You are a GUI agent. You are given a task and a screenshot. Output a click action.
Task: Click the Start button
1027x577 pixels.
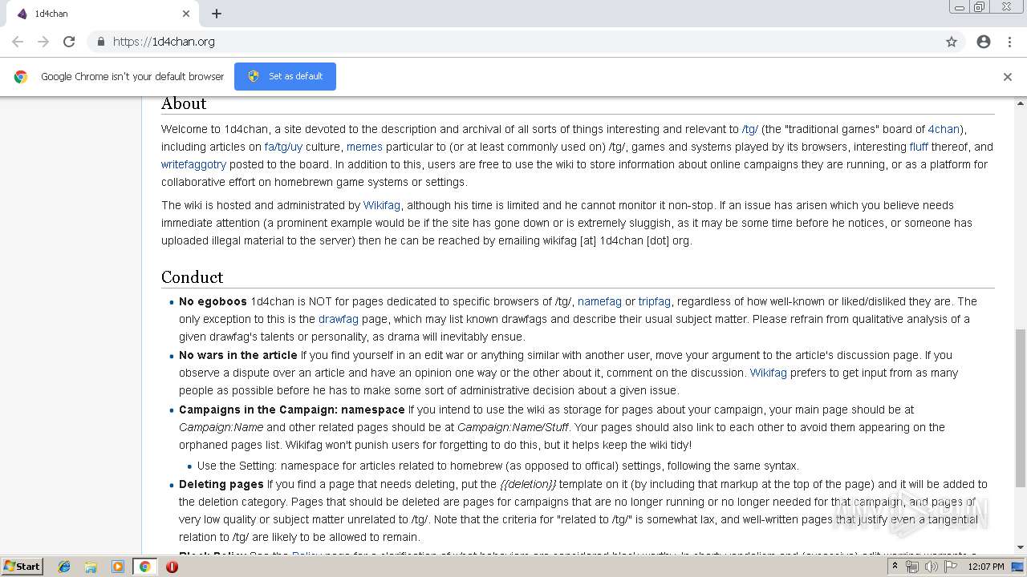pyautogui.click(x=22, y=567)
